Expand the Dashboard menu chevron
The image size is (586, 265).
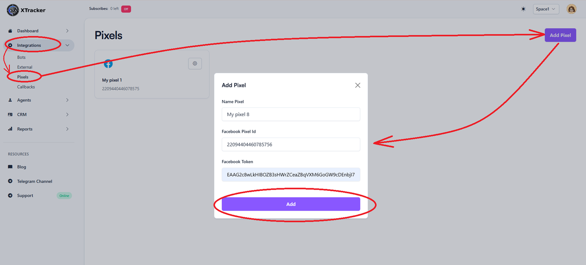click(x=67, y=31)
